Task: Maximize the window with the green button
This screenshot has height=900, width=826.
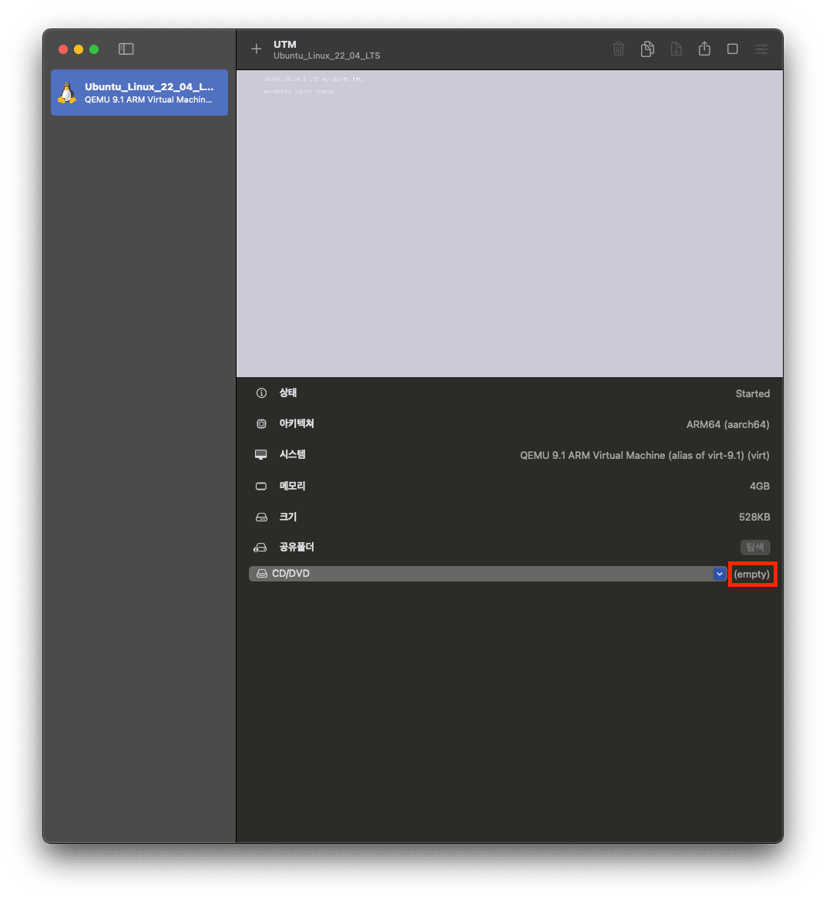Action: (x=94, y=49)
